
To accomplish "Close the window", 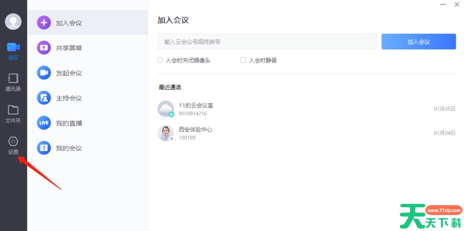I will [x=457, y=4].
